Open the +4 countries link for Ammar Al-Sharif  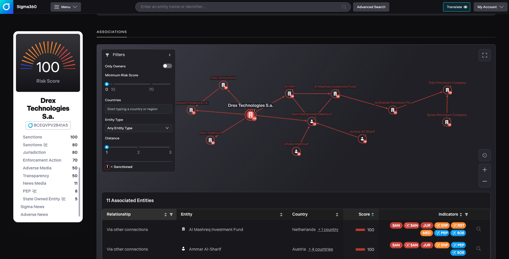click(x=320, y=249)
